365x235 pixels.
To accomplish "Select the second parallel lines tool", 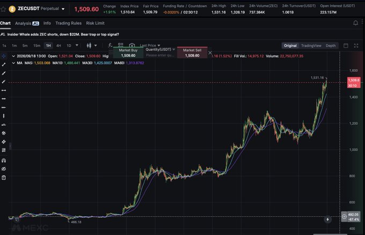I will point(4,142).
